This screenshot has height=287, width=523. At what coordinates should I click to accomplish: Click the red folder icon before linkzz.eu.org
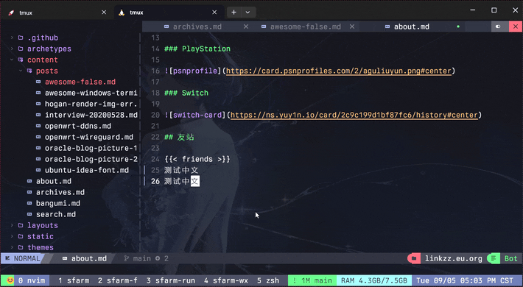click(414, 258)
